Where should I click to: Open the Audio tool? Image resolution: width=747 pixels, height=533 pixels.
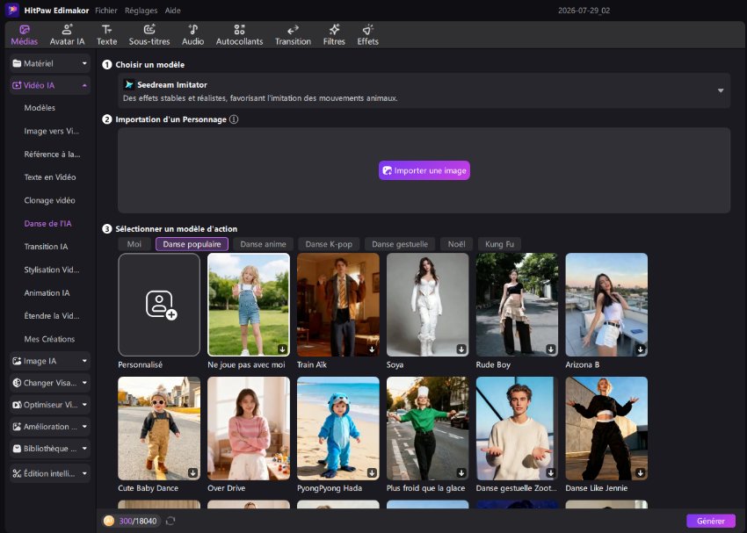point(193,35)
